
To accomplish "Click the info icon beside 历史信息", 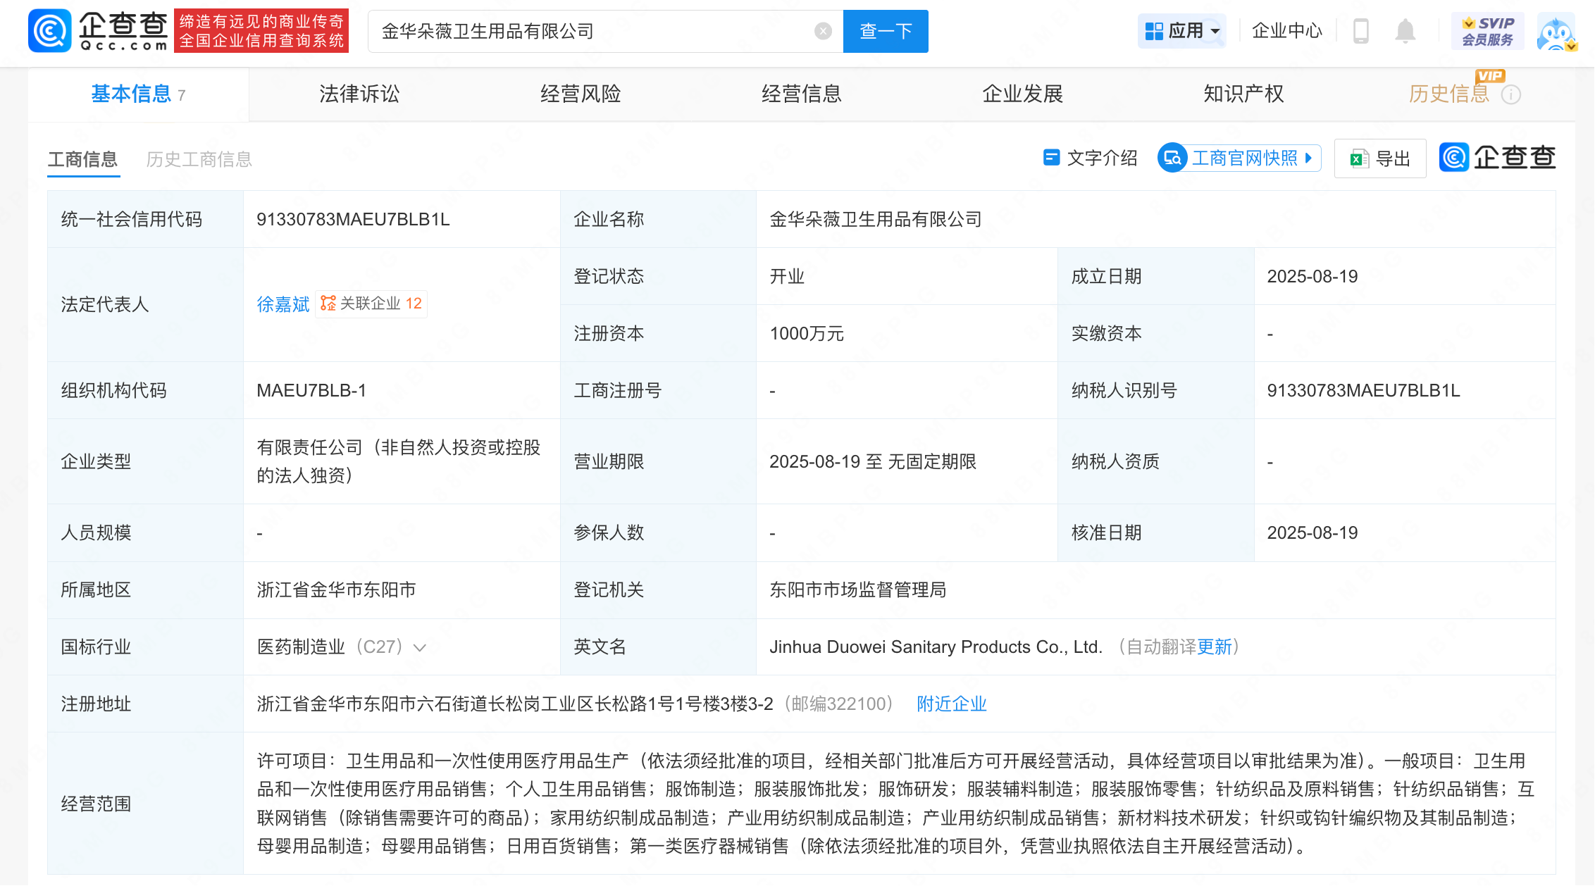I will click(1511, 94).
